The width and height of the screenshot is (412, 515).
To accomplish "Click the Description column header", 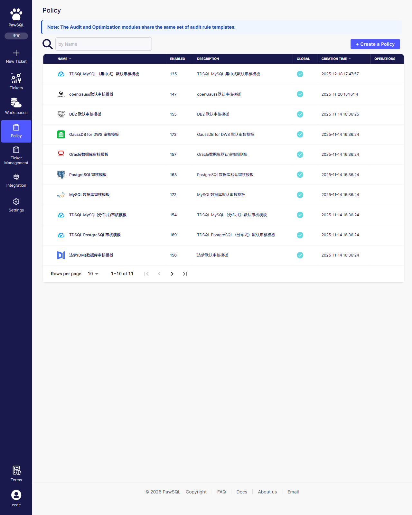I will click(208, 59).
